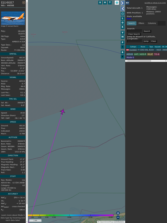Image resolution: width=167 pixels, height=223 pixels.
Task: Click the follow aircraft crosshair icon
Action: pos(122,14)
